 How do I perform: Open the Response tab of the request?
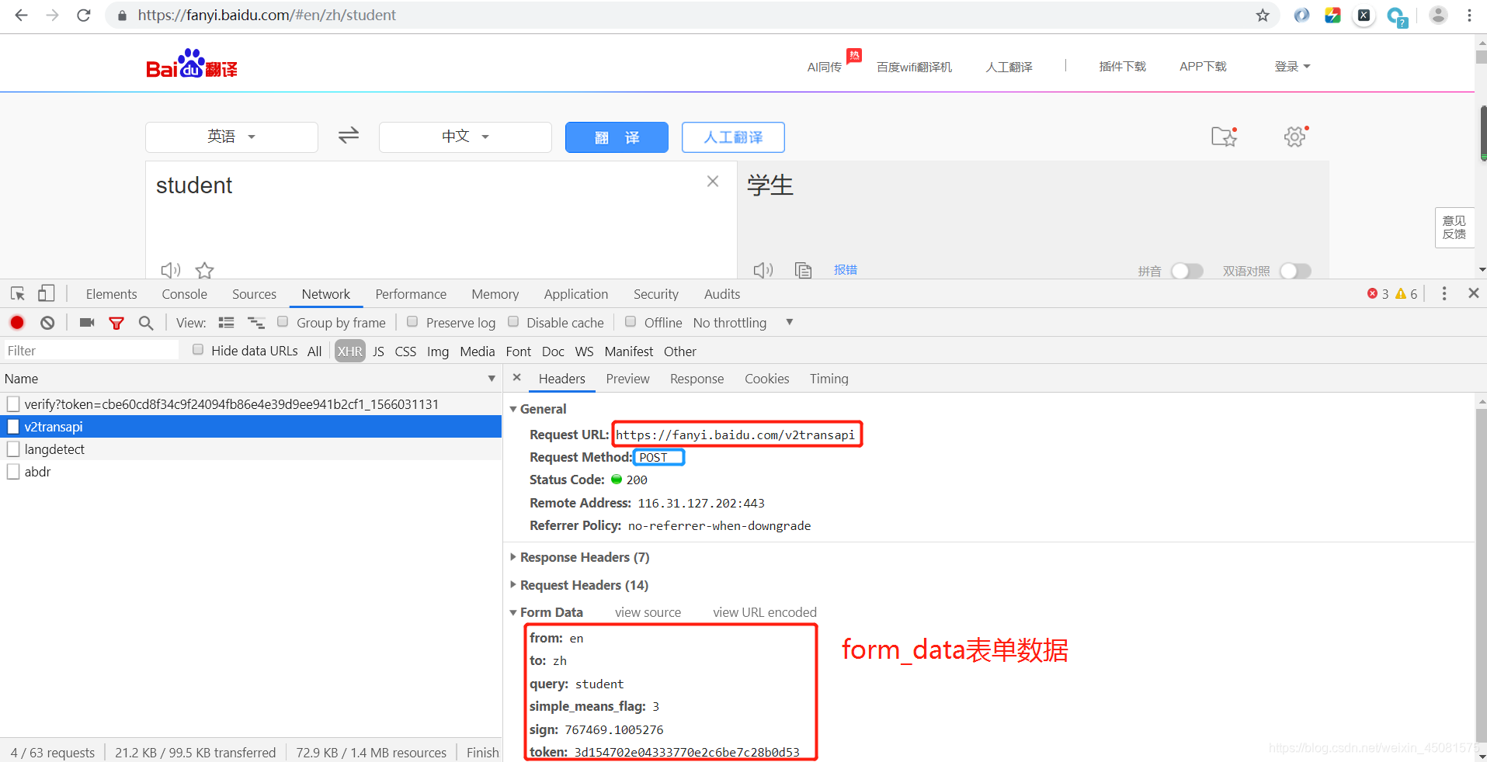tap(697, 379)
